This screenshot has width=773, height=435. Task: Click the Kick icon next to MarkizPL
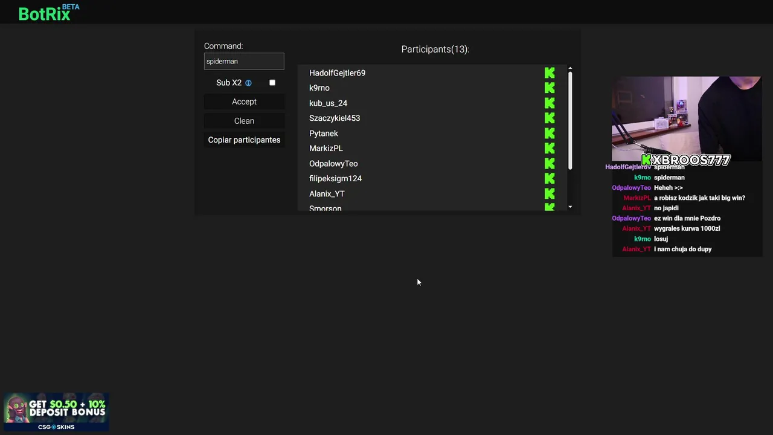coord(550,149)
